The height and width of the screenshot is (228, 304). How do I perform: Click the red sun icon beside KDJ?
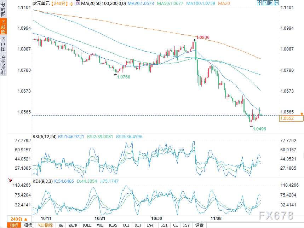coord(10,181)
